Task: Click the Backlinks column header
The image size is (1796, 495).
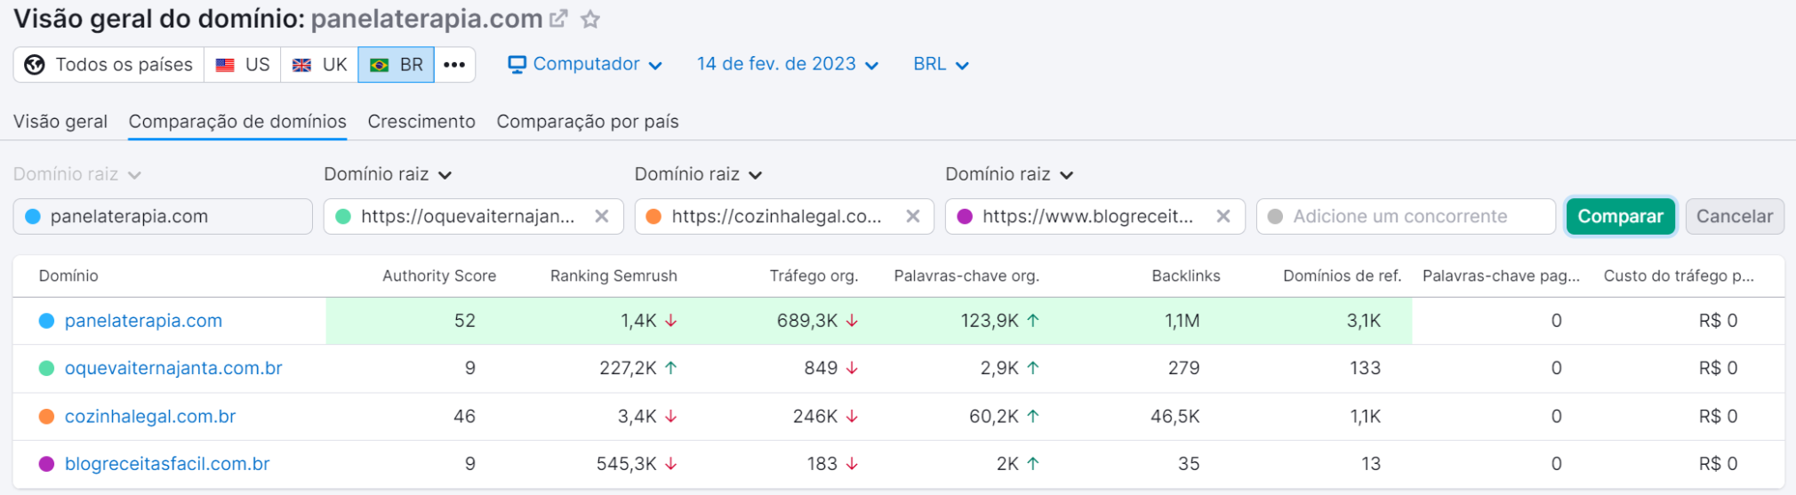Action: (1186, 276)
